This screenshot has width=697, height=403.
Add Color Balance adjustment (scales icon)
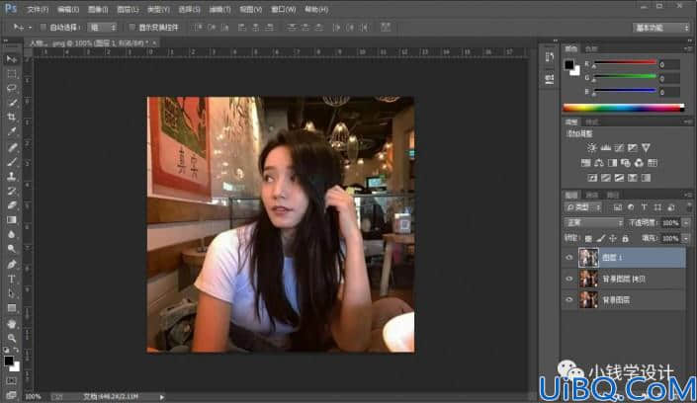[599, 163]
